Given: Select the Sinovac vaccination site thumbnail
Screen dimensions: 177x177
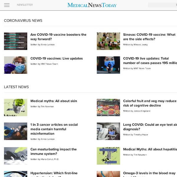Looking at the screenshot, I should [x=108, y=41].
